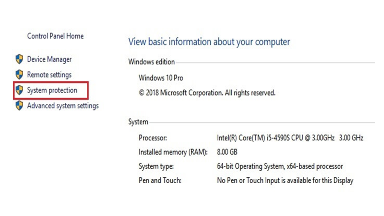Click the Windows edition section label
The height and width of the screenshot is (216, 384).
click(x=152, y=62)
